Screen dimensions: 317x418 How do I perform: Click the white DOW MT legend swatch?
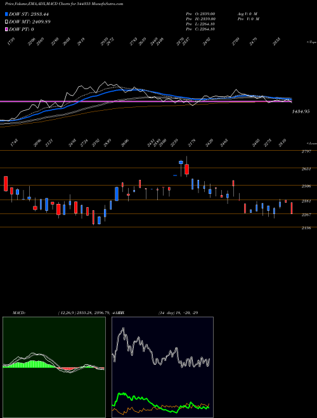coord(7,22)
